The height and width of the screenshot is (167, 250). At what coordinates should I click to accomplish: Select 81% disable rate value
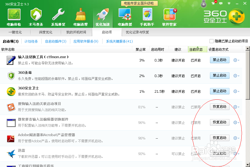tap(142, 107)
